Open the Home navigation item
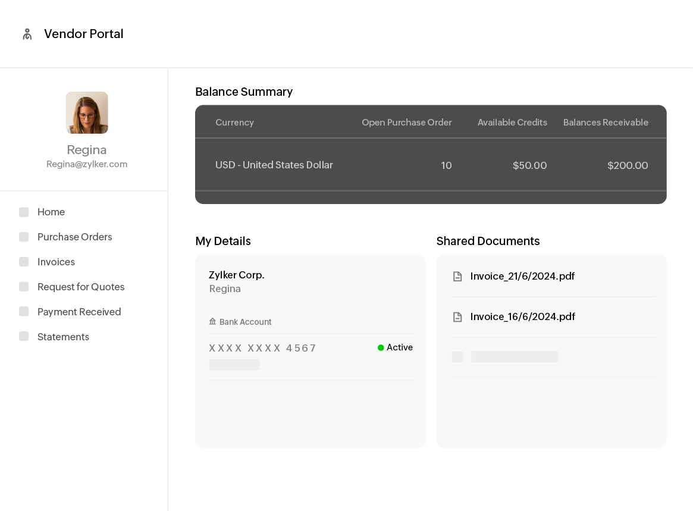 (x=51, y=212)
